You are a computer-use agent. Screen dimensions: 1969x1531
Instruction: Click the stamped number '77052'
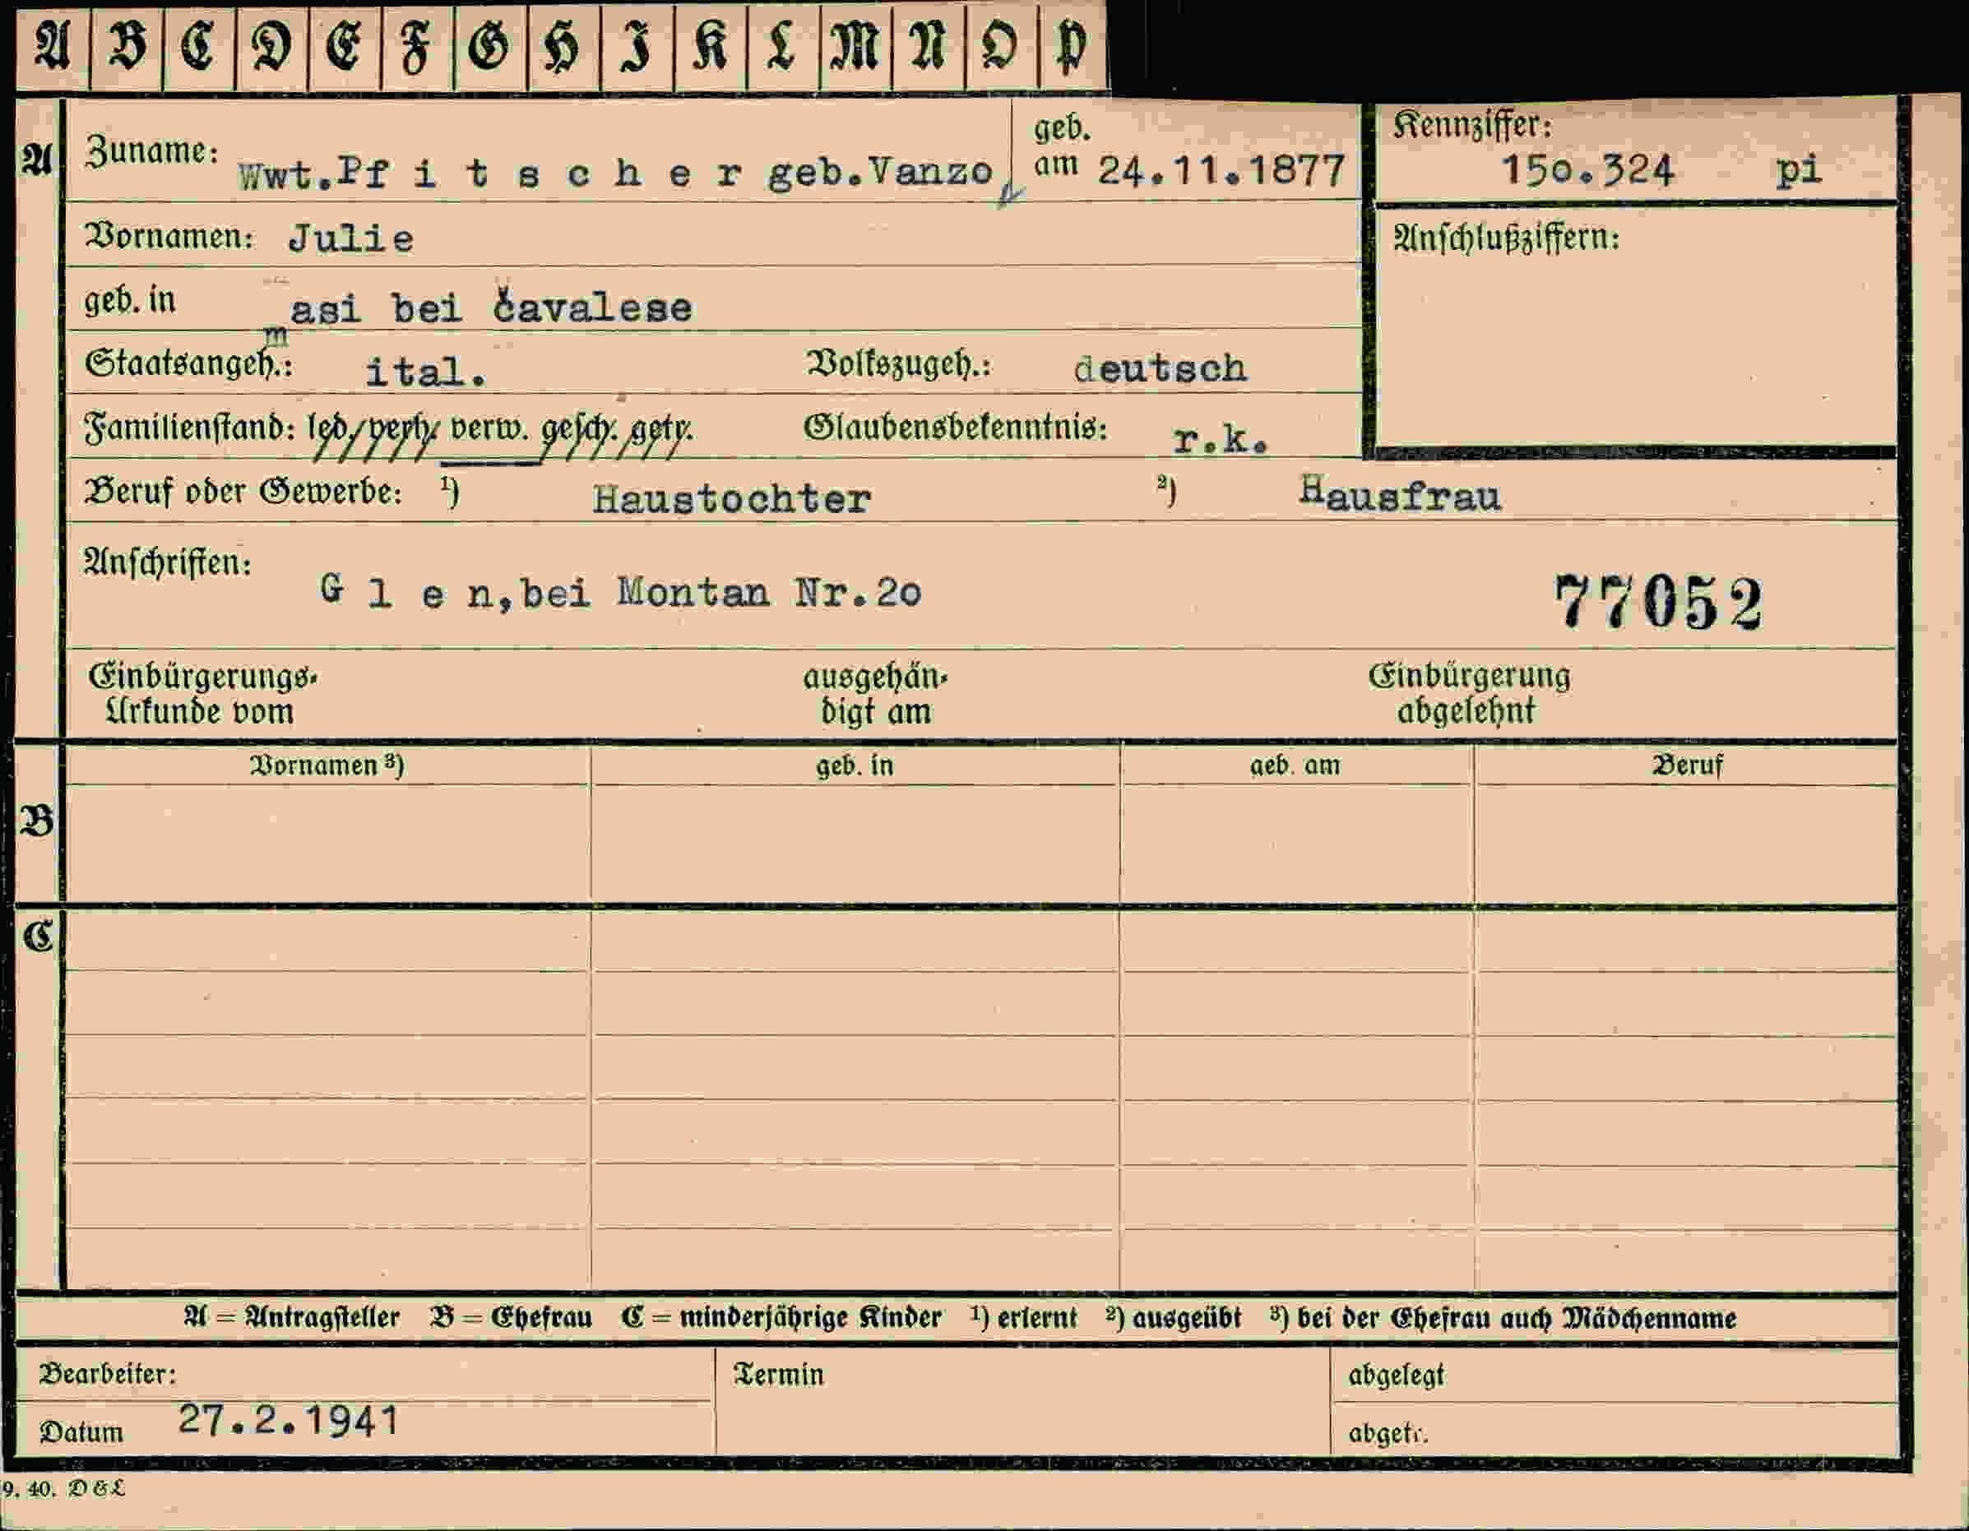[1658, 601]
